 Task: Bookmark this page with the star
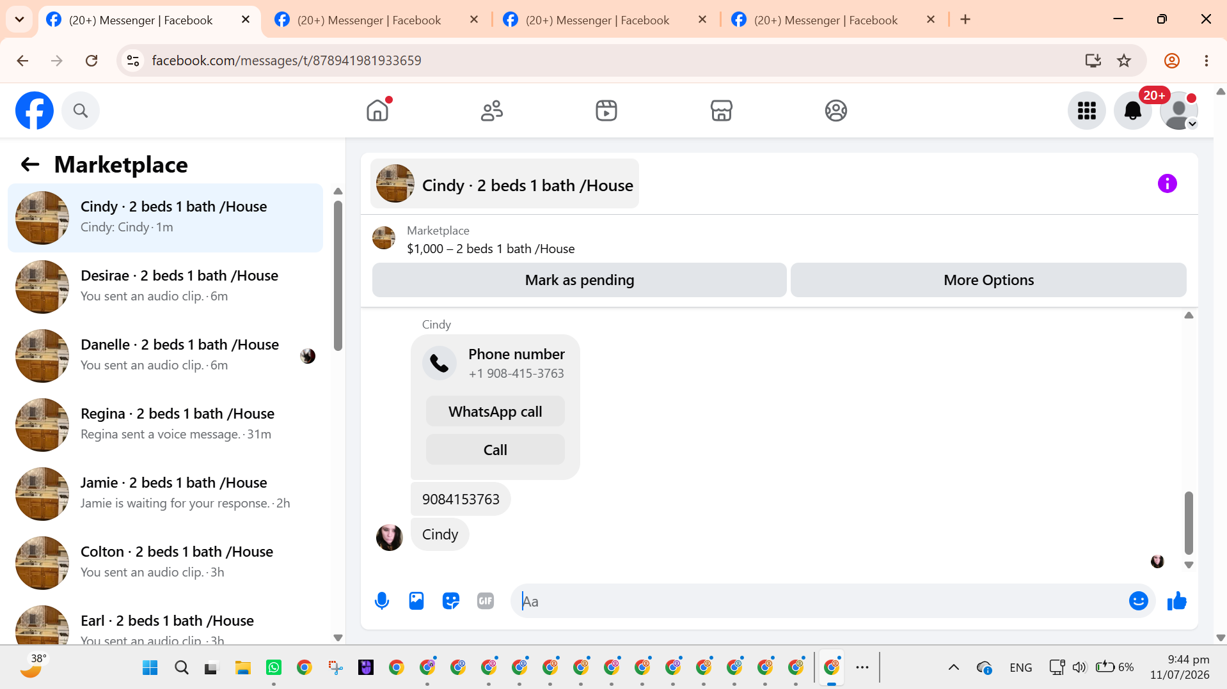(1124, 61)
